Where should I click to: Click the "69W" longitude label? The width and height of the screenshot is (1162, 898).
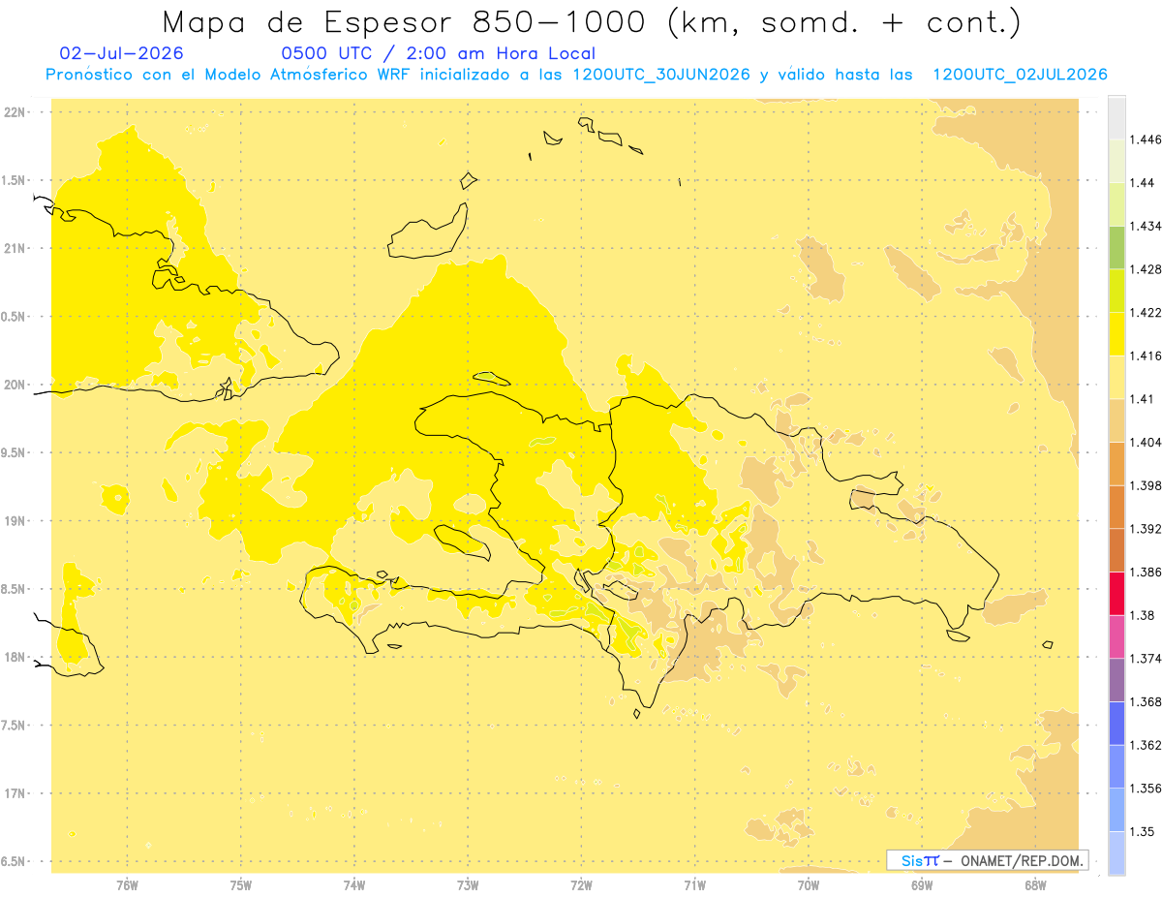tap(921, 884)
